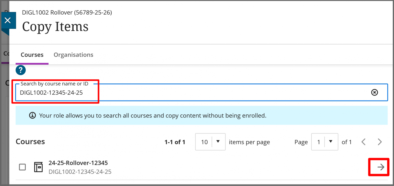
Task: Click the circled info icon in the blue banner
Action: click(32, 115)
